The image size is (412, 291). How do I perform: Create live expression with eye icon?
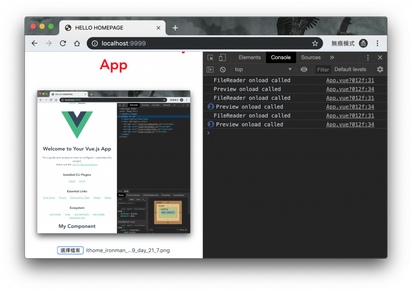tap(304, 69)
